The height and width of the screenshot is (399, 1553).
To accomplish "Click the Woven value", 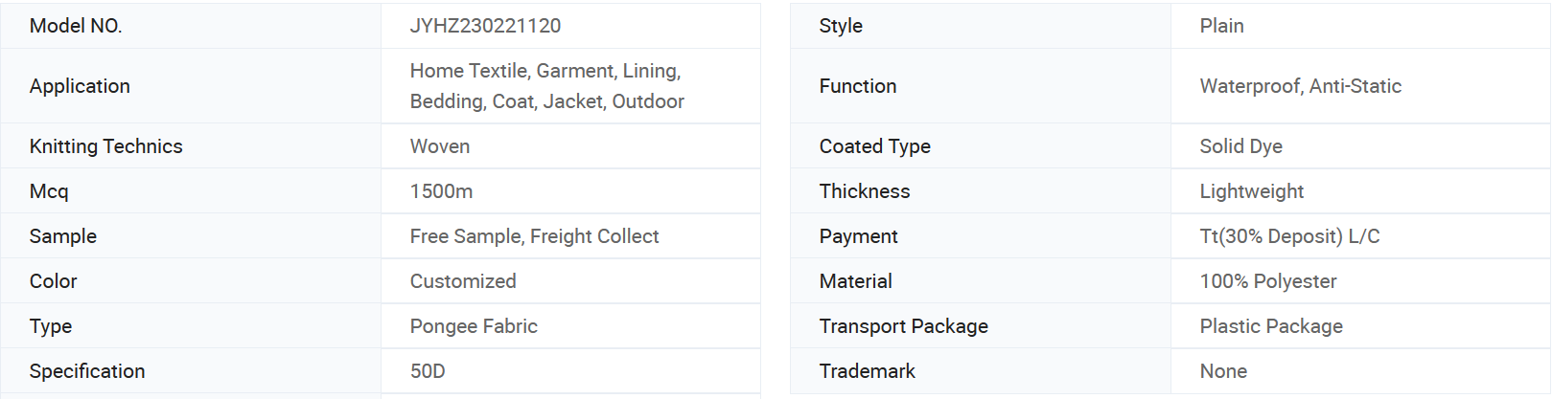I will [x=440, y=146].
